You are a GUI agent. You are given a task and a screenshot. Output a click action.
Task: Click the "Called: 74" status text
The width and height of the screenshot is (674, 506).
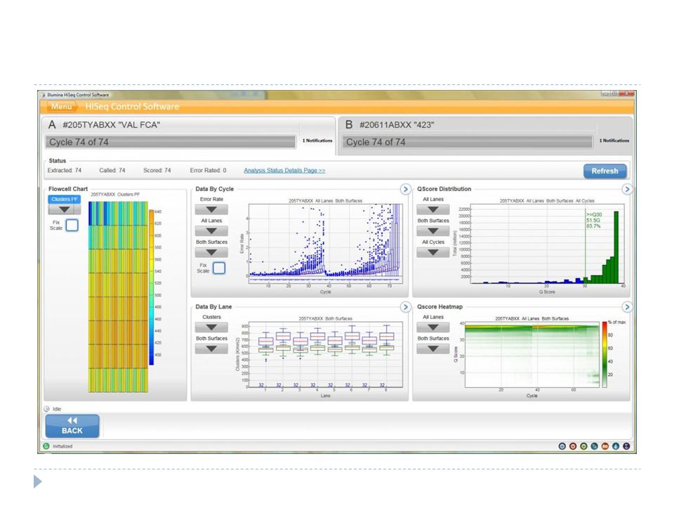[x=112, y=170]
